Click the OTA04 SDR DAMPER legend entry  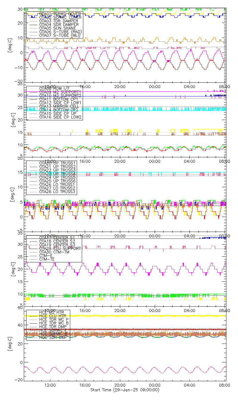point(59,24)
